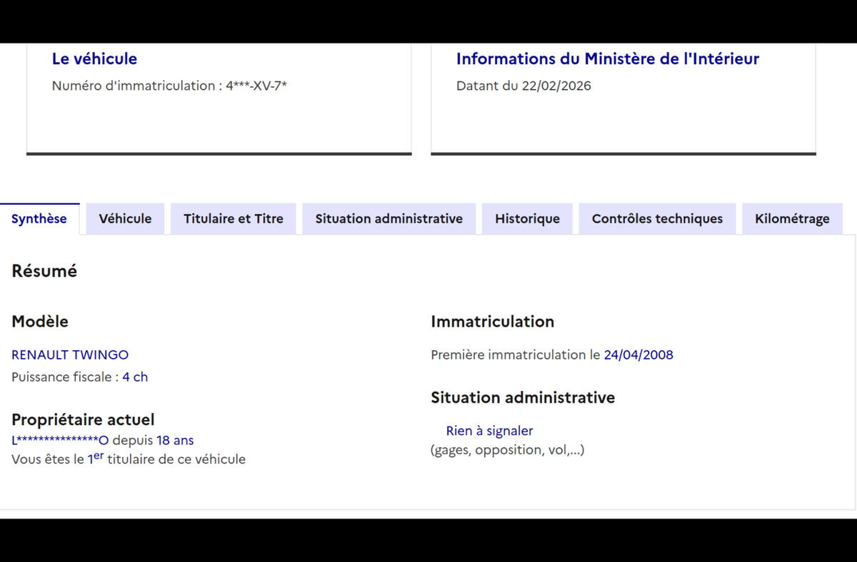Click the registration number 4***-XV-7* line

(169, 86)
